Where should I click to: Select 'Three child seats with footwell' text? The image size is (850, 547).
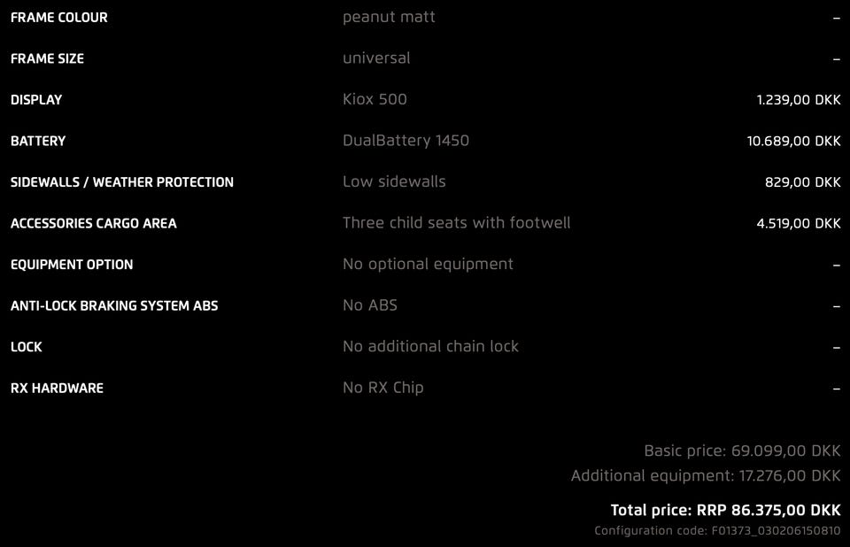pyautogui.click(x=456, y=223)
